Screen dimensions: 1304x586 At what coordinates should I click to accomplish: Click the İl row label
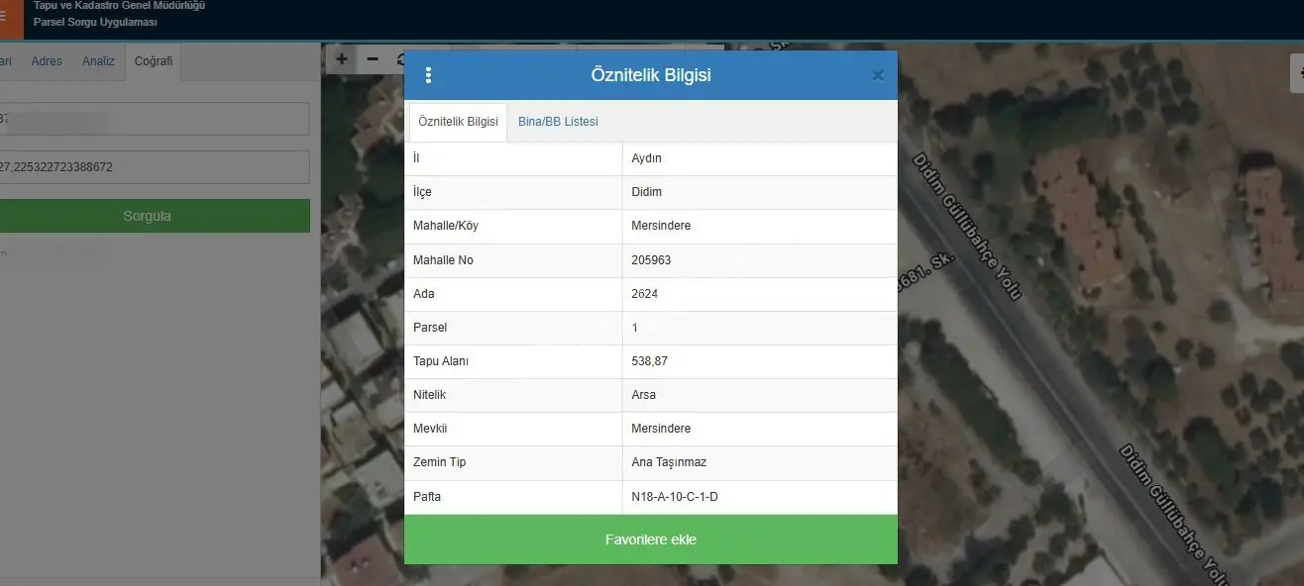(x=416, y=158)
